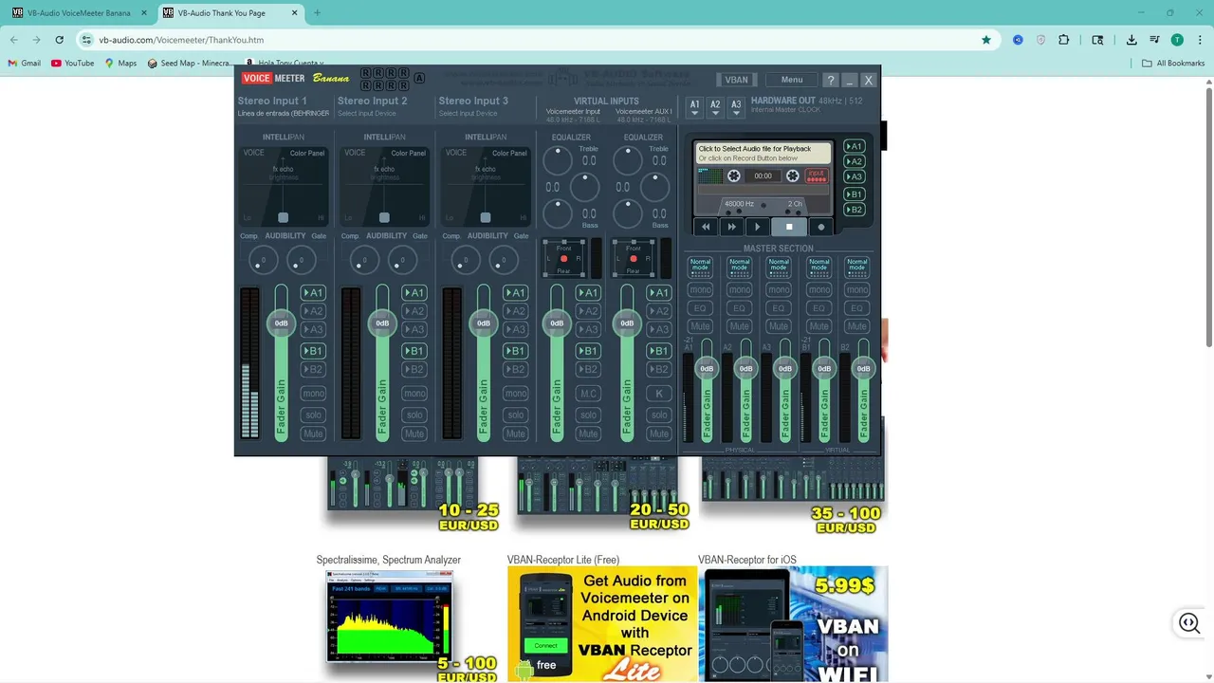
Task: Open the Voicemeeter Menu
Action: [x=792, y=80]
